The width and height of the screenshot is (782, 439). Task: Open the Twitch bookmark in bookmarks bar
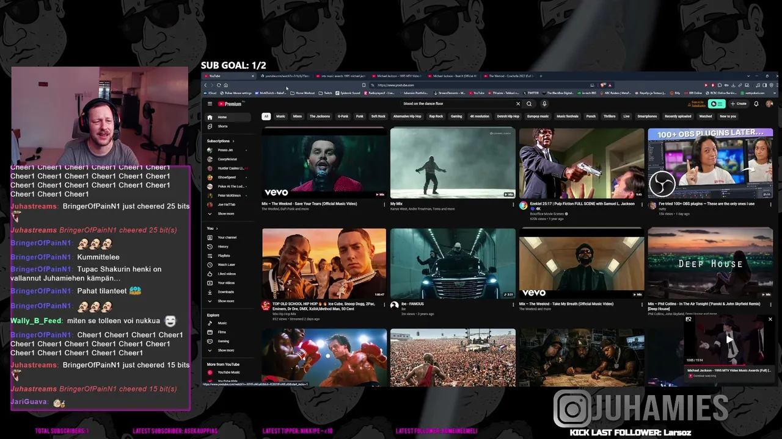click(325, 93)
